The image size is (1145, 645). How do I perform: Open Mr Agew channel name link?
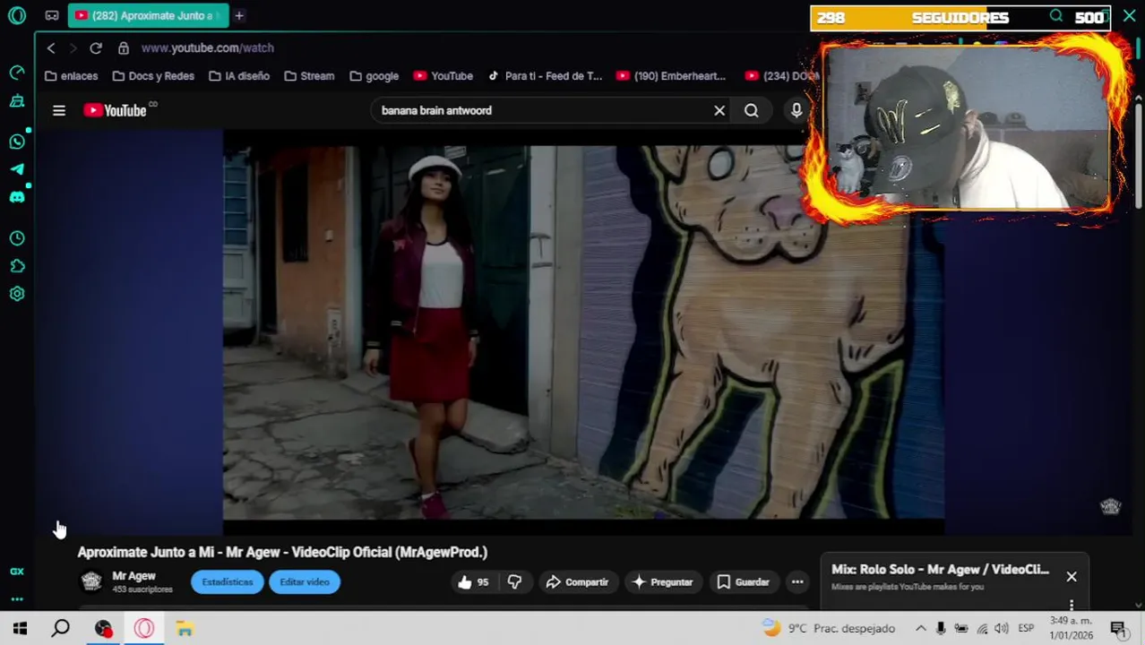[x=134, y=576]
